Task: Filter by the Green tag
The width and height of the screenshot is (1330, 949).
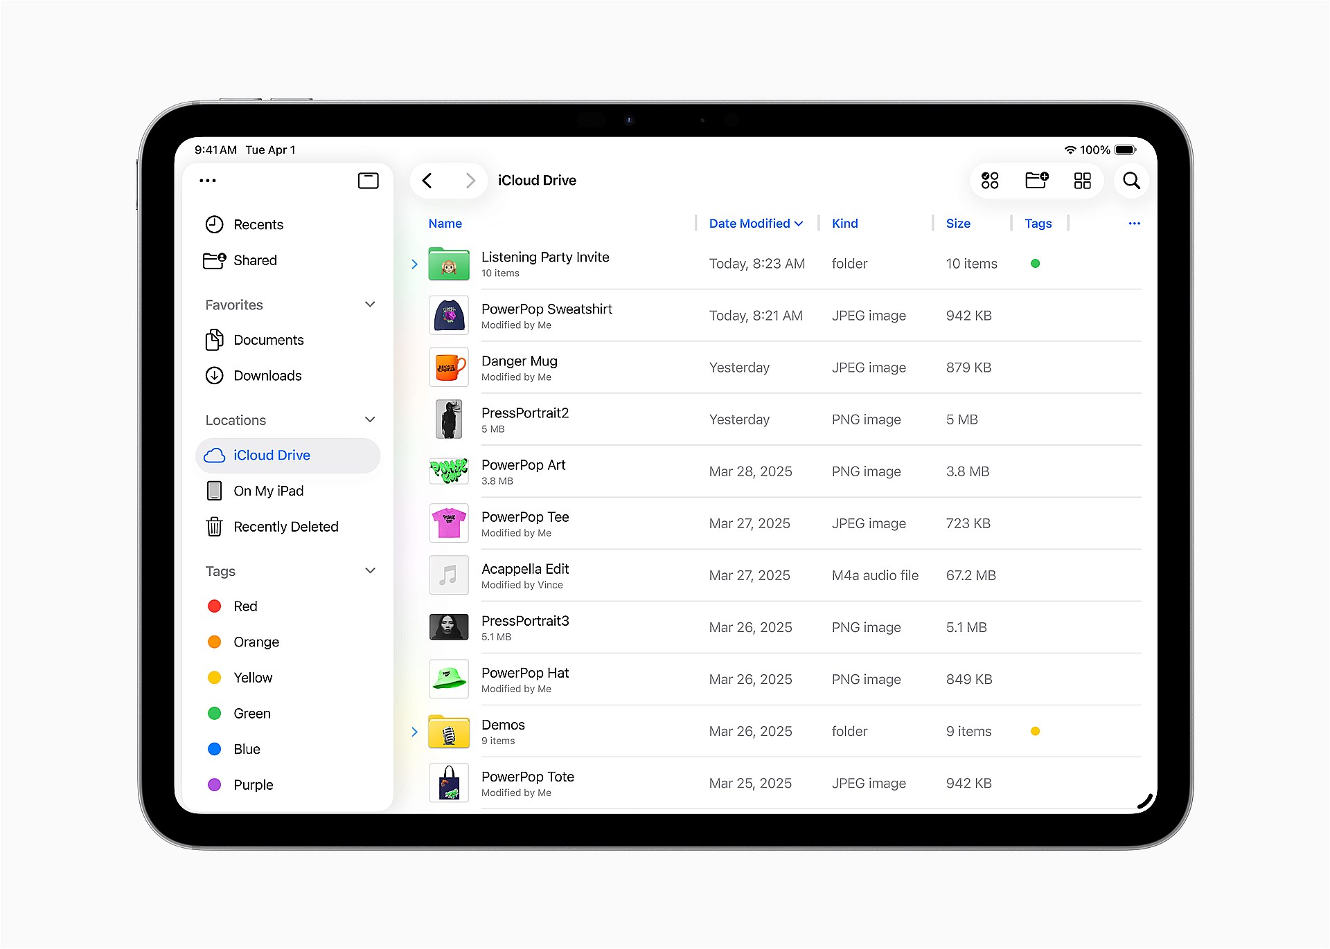Action: 287,714
